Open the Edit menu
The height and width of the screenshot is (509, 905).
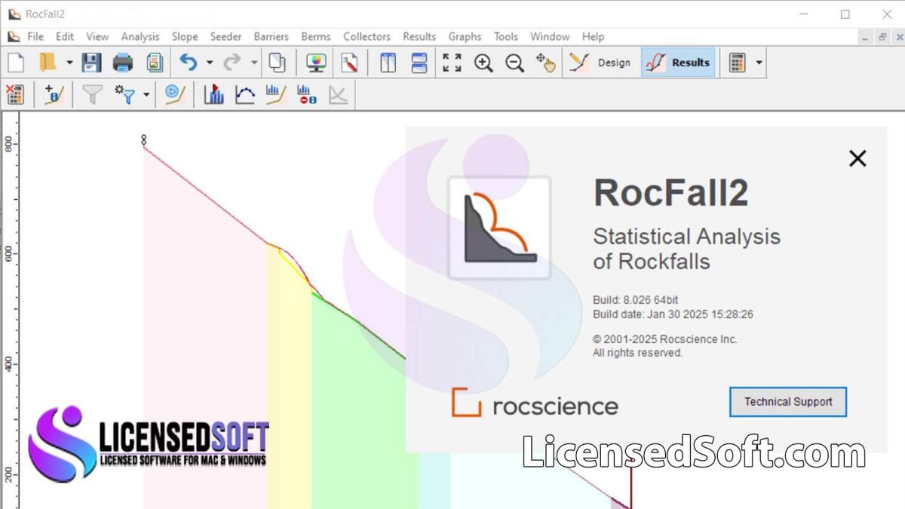pyautogui.click(x=65, y=36)
